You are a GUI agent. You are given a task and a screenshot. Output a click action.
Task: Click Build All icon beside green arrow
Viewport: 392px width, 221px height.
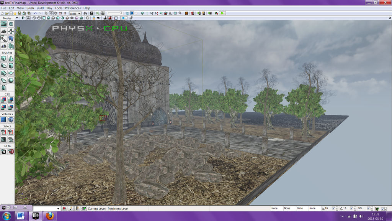[217, 13]
